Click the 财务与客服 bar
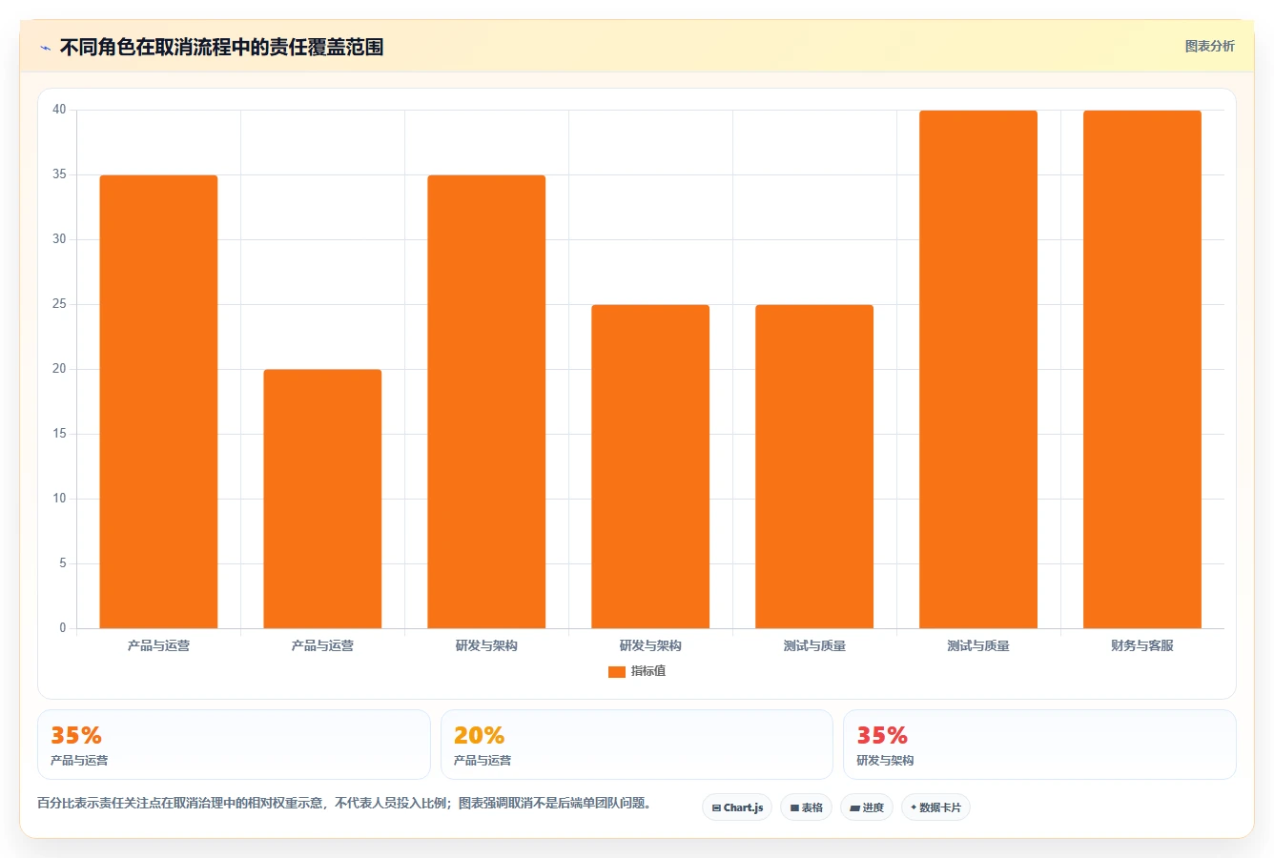Viewport: 1274px width, 858px height. [x=1142, y=369]
